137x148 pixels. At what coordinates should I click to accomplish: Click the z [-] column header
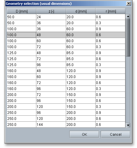(51, 11)
